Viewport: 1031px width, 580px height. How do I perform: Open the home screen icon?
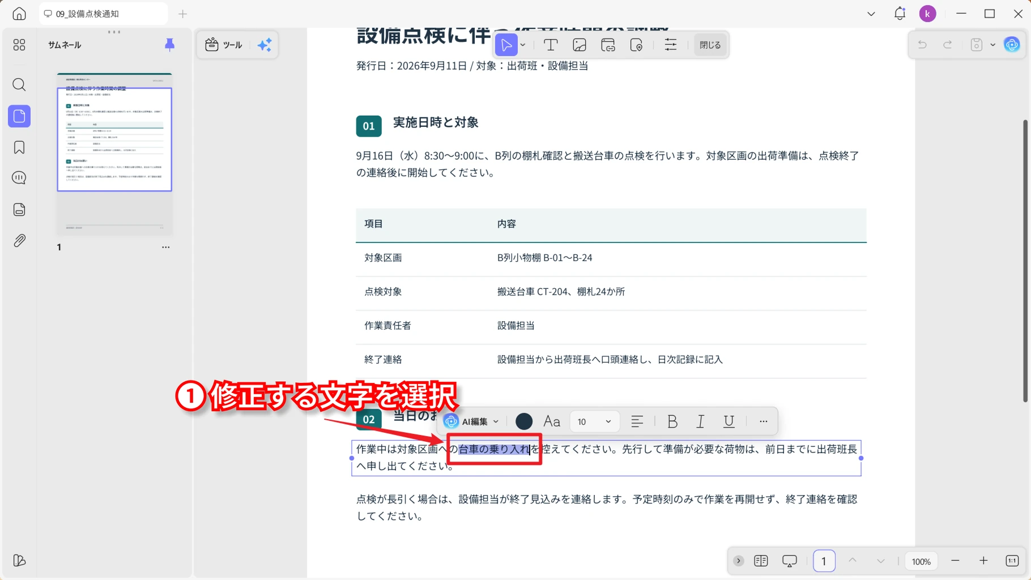(19, 14)
